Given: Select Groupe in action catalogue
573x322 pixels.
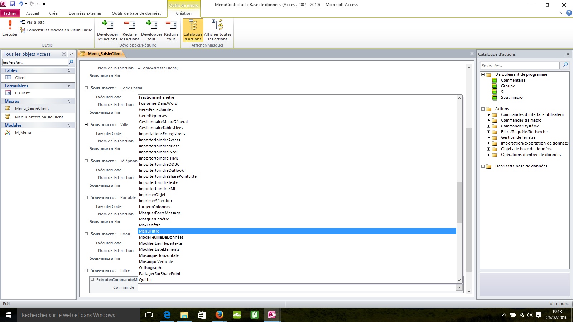Looking at the screenshot, I should [x=508, y=86].
